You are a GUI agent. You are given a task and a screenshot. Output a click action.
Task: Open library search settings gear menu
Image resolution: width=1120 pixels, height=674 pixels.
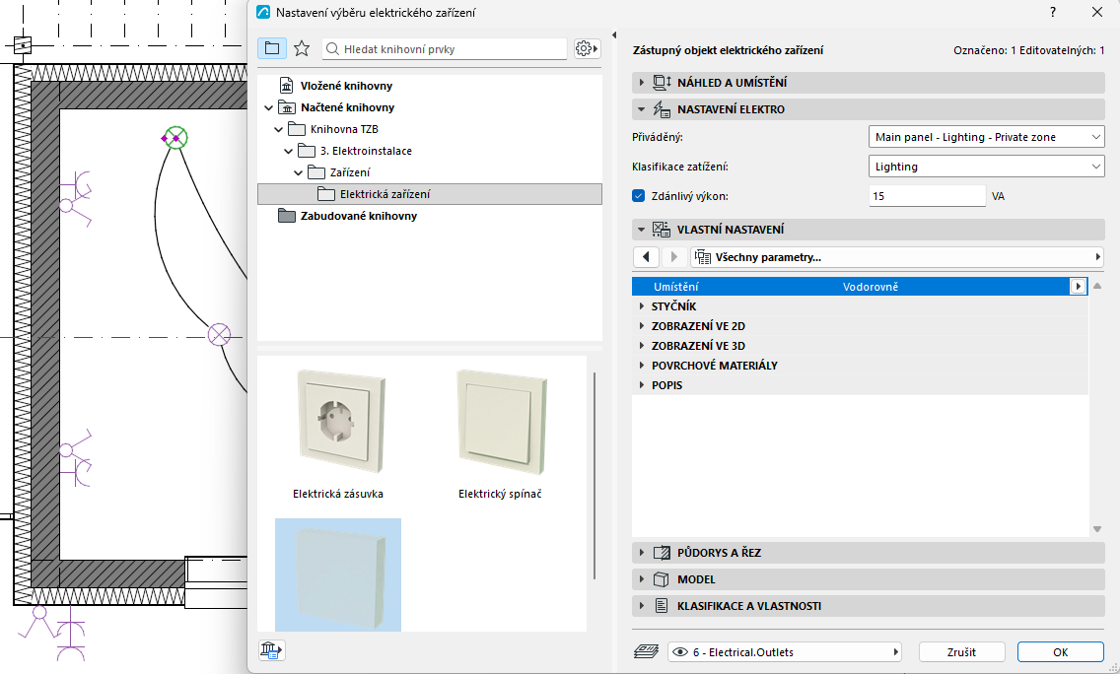point(587,48)
